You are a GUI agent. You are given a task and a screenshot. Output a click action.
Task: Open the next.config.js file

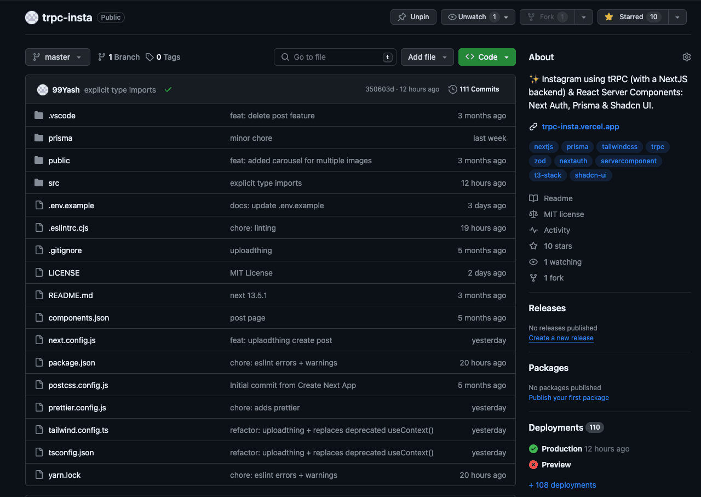[72, 340]
